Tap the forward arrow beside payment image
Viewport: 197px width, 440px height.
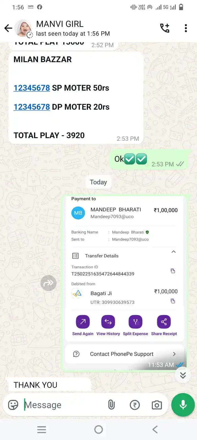point(49,283)
